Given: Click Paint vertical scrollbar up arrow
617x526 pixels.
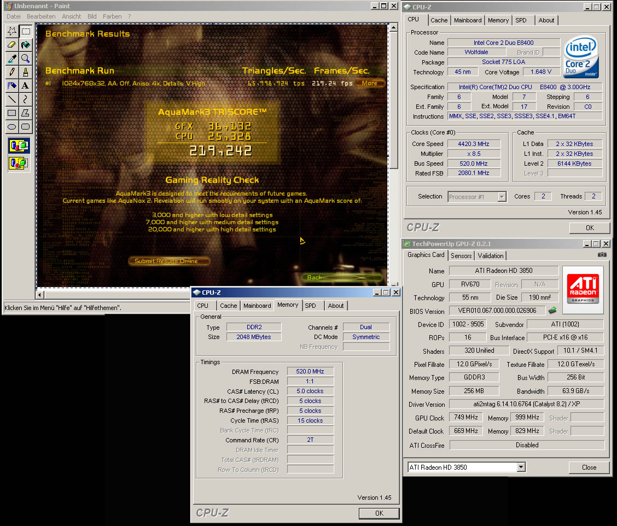Looking at the screenshot, I should [x=393, y=28].
